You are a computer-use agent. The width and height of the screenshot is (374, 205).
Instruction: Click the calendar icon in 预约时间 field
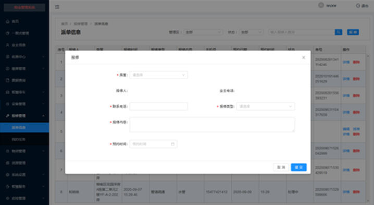(173, 144)
